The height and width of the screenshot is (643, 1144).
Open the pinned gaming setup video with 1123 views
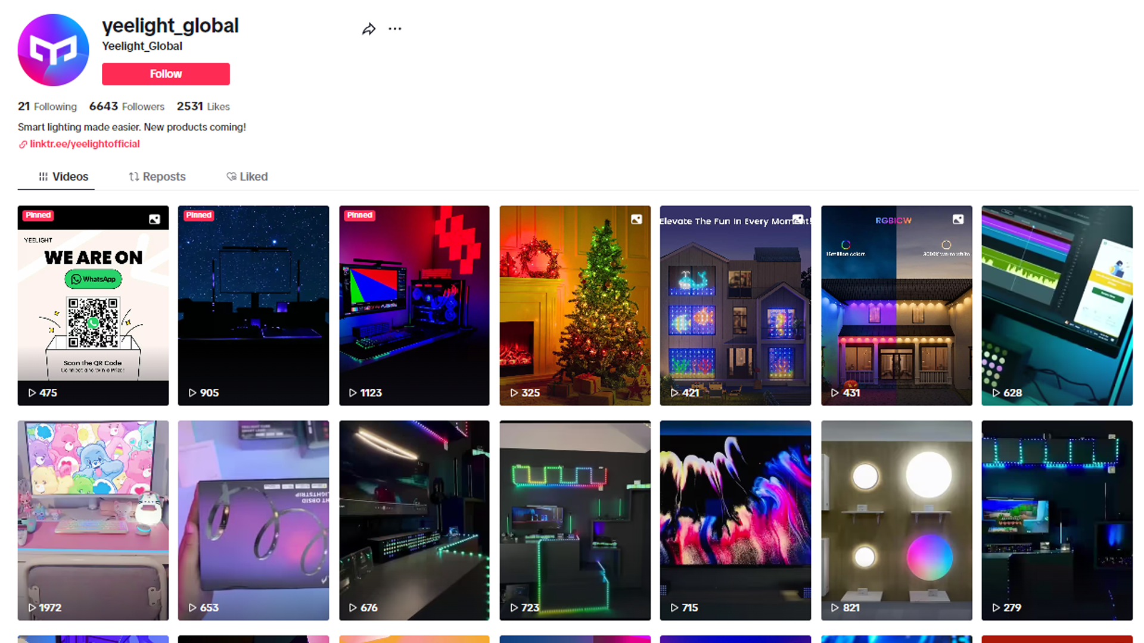click(x=414, y=305)
